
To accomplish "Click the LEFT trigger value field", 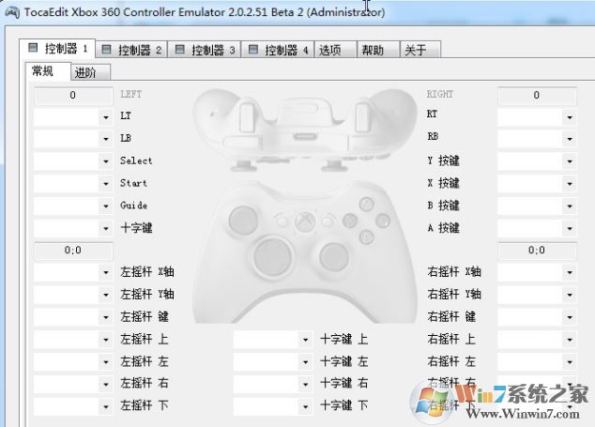I will (x=73, y=96).
